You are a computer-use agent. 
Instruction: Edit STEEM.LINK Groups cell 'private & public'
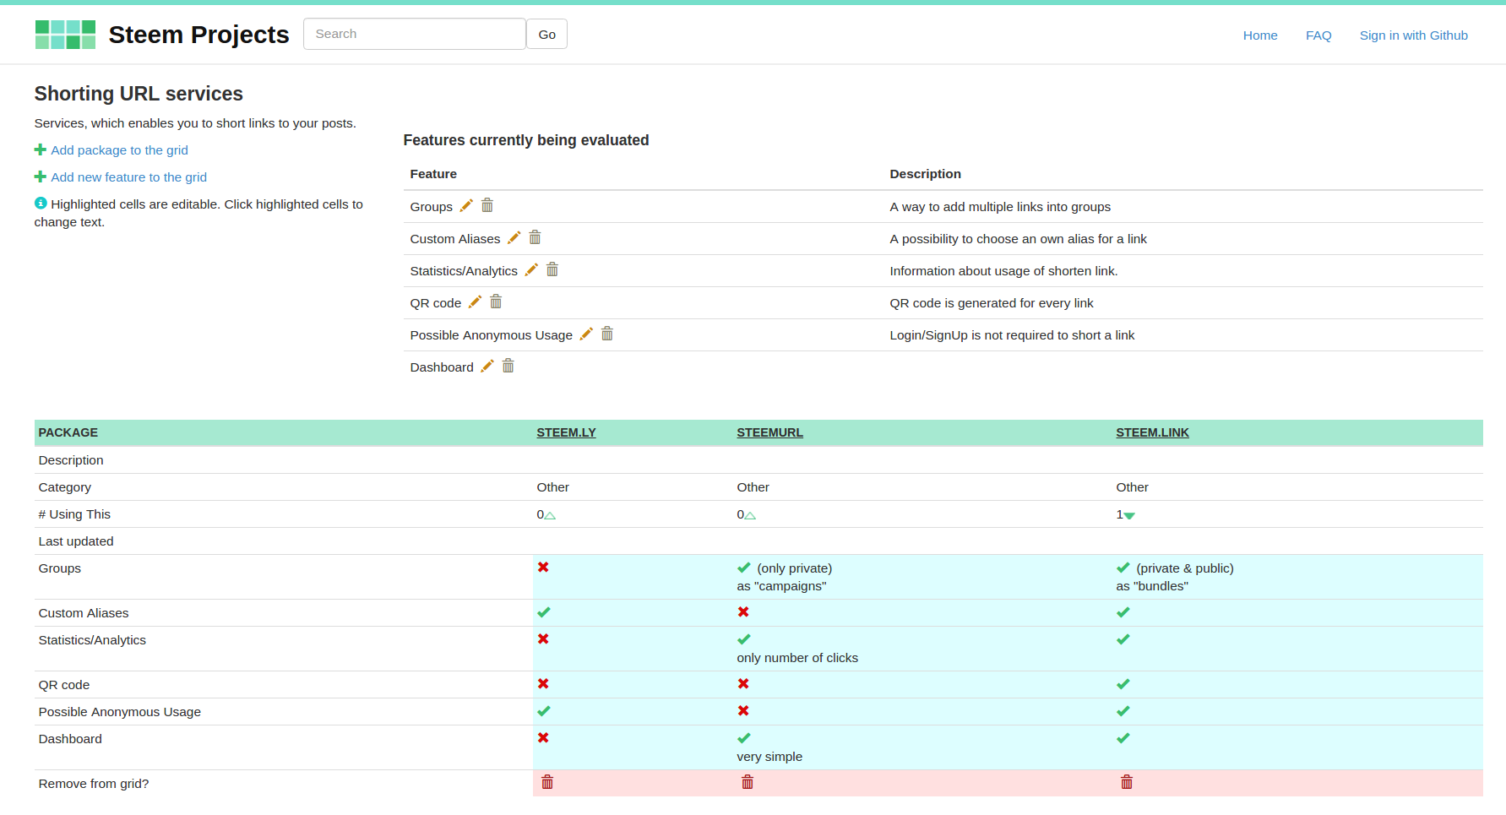[x=1297, y=577]
